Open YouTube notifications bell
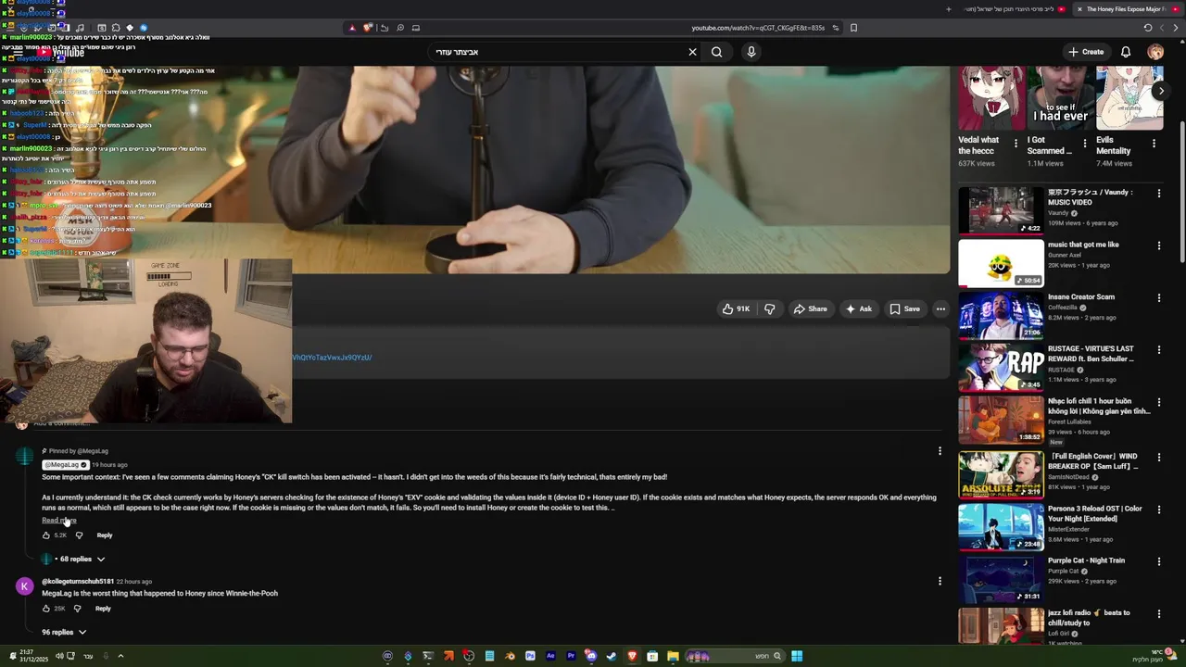The width and height of the screenshot is (1186, 667). coord(1126,52)
